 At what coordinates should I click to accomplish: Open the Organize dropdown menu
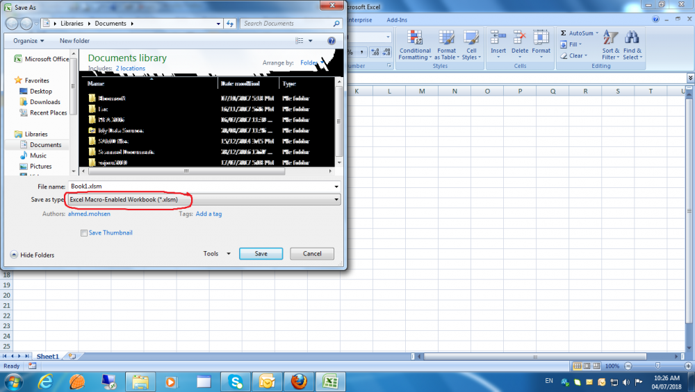click(28, 41)
